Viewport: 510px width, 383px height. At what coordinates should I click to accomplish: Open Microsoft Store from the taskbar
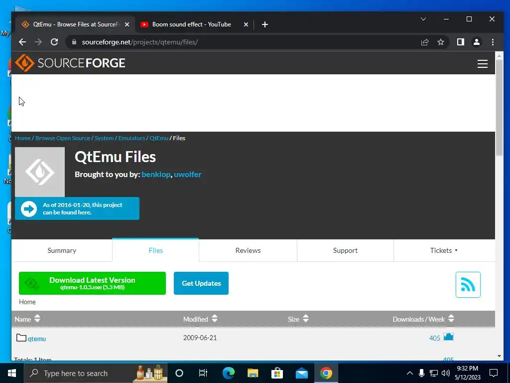click(277, 373)
